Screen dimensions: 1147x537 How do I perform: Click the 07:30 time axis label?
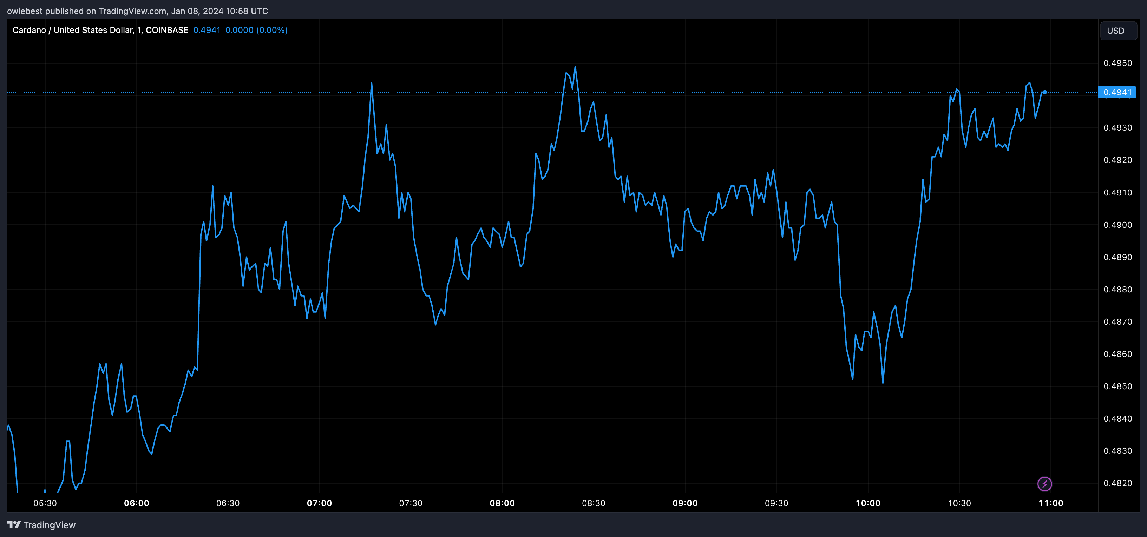[x=411, y=503]
